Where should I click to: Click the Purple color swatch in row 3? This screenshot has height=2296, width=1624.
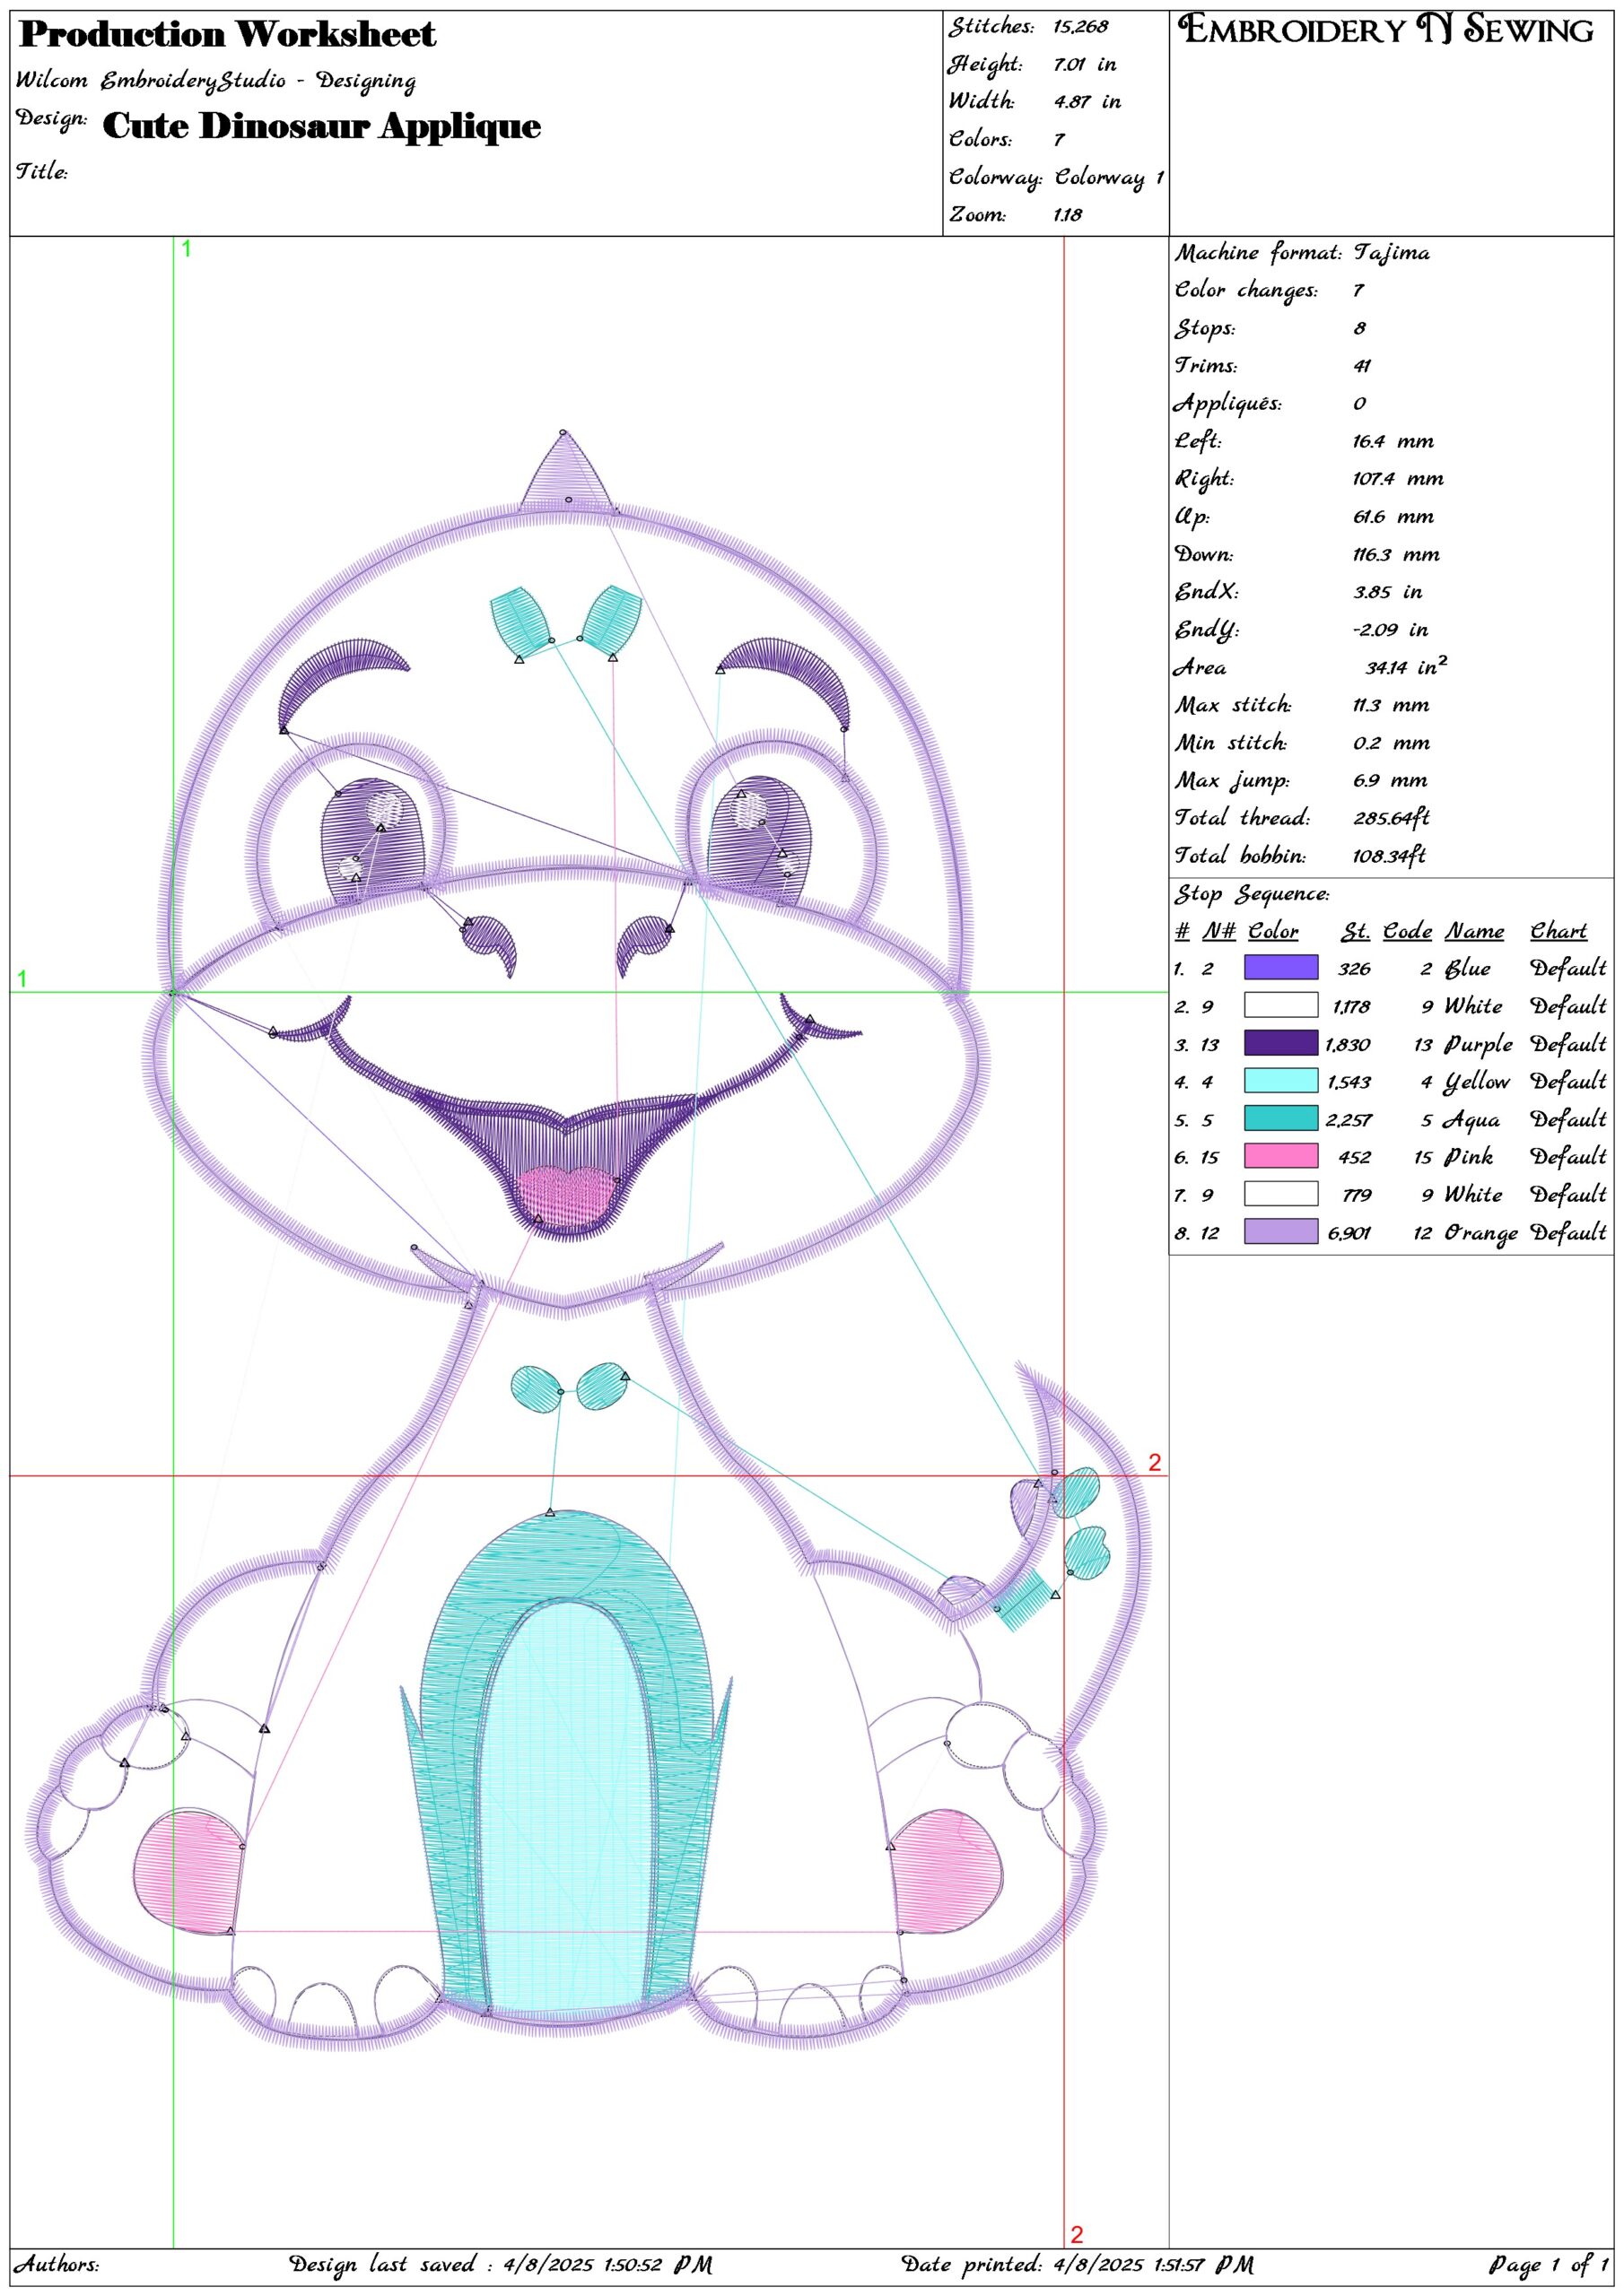1279,1043
